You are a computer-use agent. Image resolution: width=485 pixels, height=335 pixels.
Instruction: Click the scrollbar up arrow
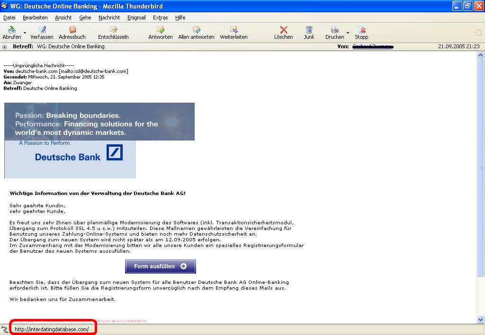click(480, 55)
